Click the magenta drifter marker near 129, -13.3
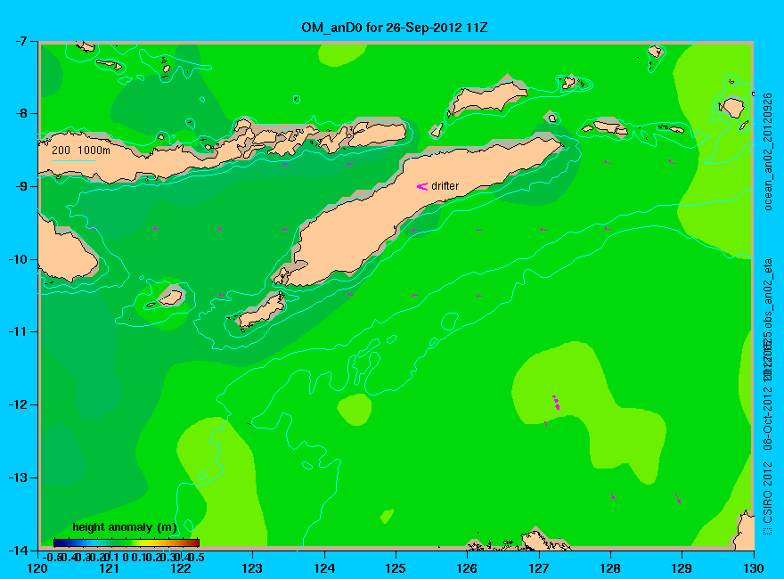 coord(677,498)
